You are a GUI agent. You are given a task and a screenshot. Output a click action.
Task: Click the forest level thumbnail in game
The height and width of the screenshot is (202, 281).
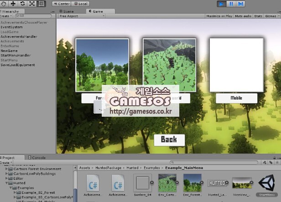[102, 65]
